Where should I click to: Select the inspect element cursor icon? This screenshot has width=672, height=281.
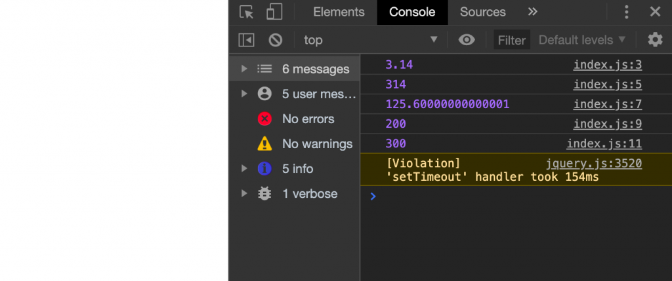(x=247, y=12)
